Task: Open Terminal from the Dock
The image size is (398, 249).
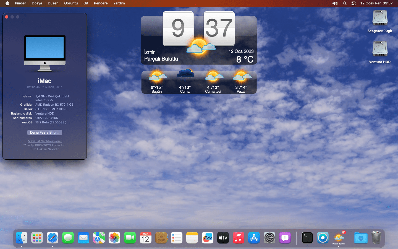Action: 307,238
